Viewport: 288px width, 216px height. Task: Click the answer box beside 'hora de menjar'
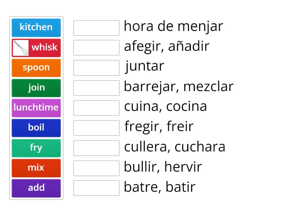(x=96, y=27)
